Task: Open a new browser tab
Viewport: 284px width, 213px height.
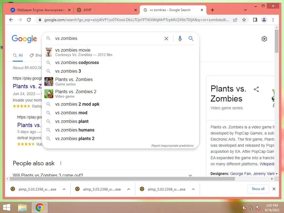Action: coord(212,10)
